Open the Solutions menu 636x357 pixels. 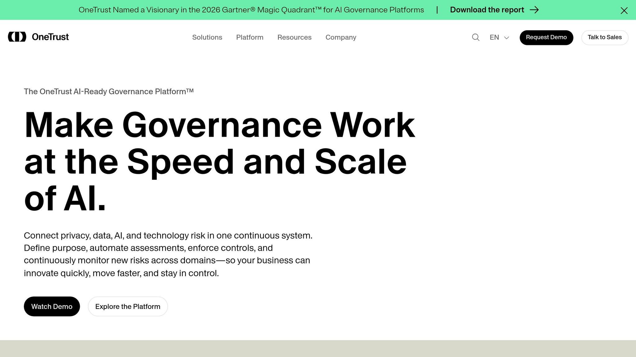(207, 37)
